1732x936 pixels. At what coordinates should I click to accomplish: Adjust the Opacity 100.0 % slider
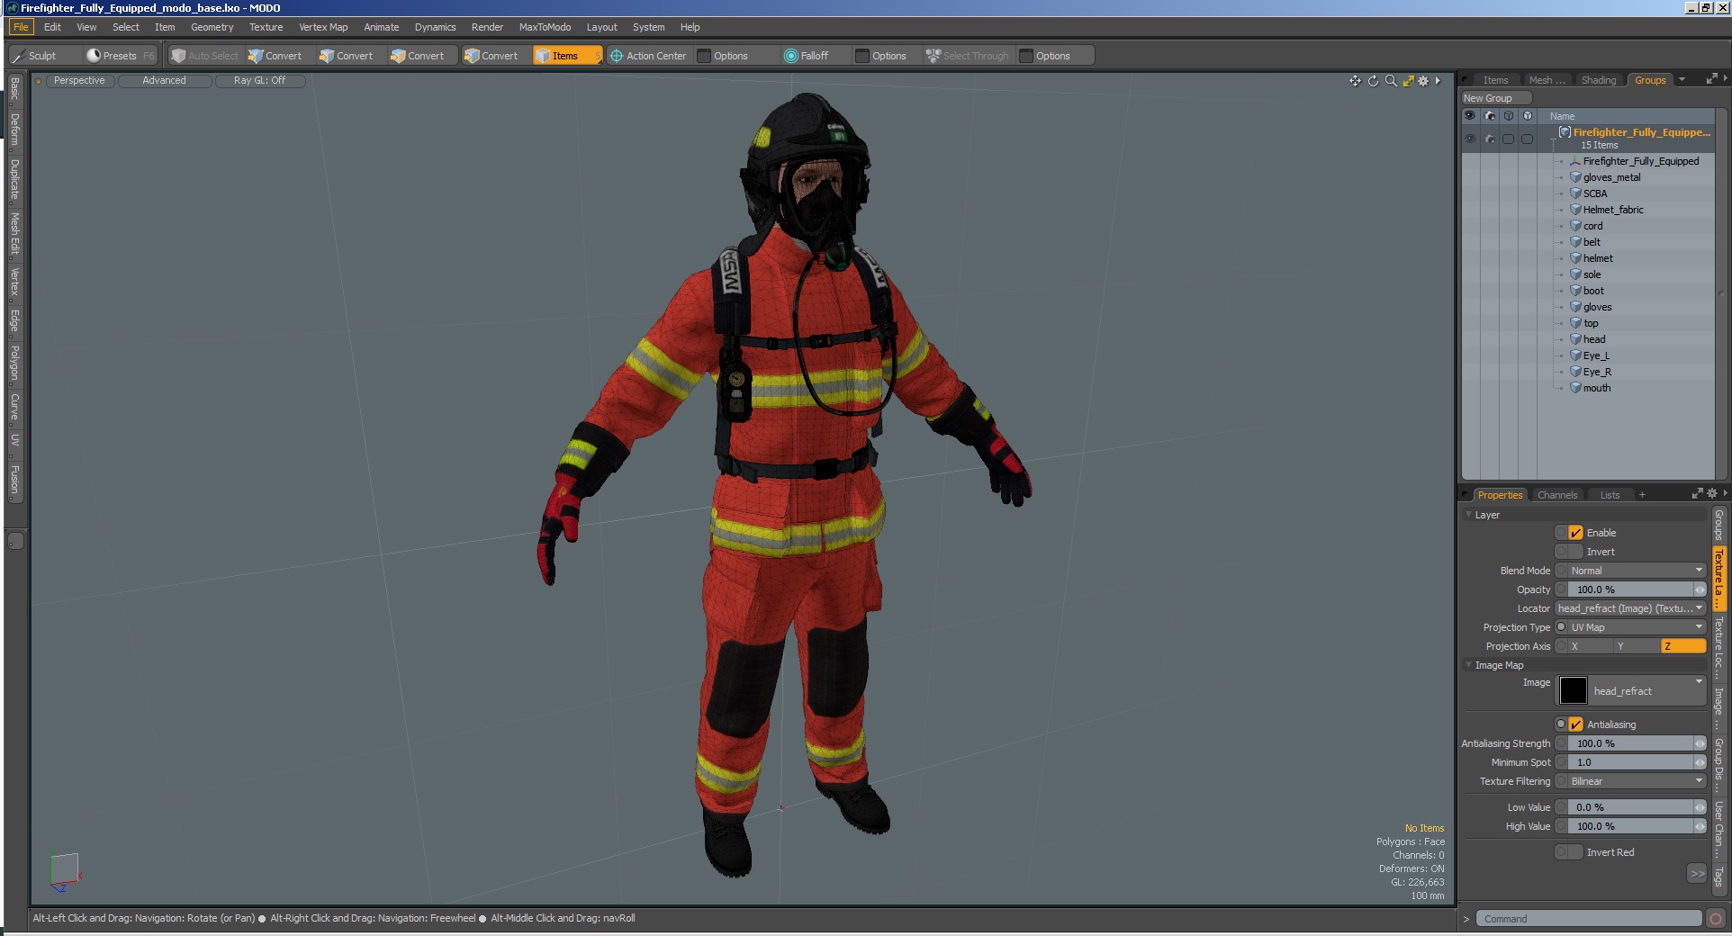(1637, 589)
